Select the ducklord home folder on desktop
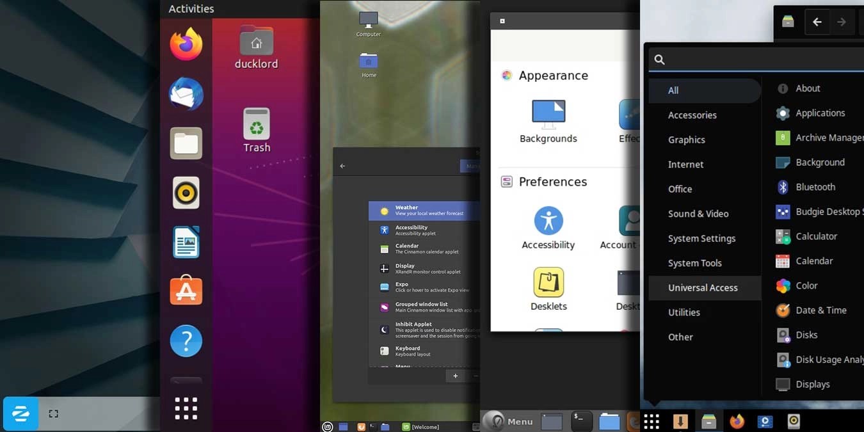This screenshot has width=864, height=432. tap(256, 47)
